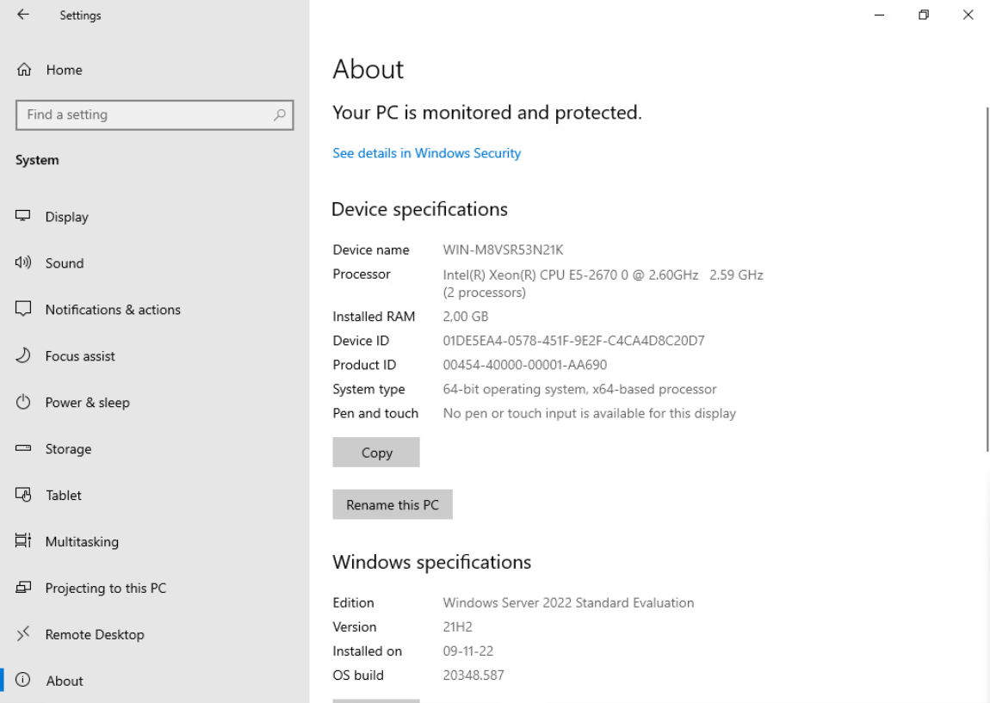The image size is (990, 703).
Task: Open Projecting to this PC settings
Action: tap(155, 589)
